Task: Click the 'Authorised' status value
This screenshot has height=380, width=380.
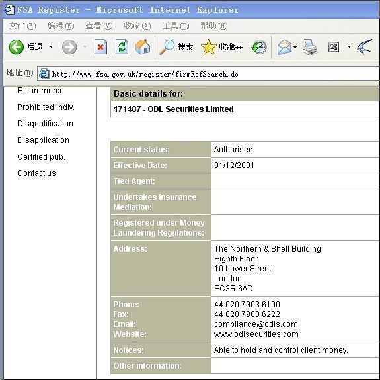Action: click(233, 150)
